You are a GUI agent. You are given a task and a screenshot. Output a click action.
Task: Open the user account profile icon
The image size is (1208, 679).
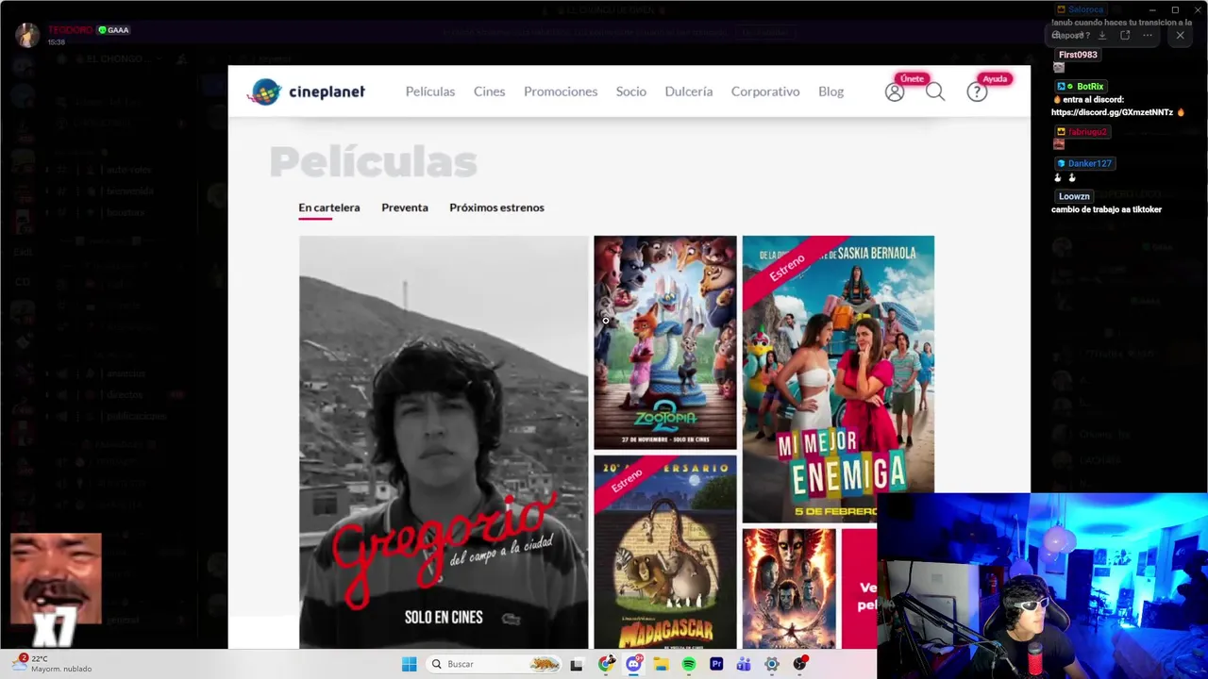pos(894,91)
